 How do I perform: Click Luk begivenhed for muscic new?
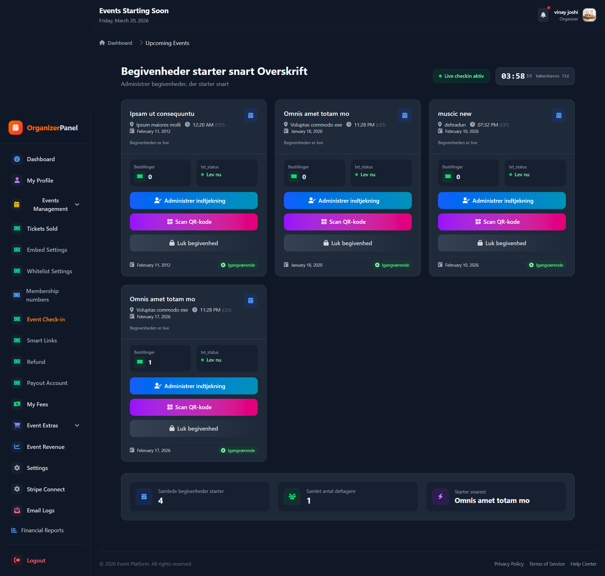[x=502, y=243]
